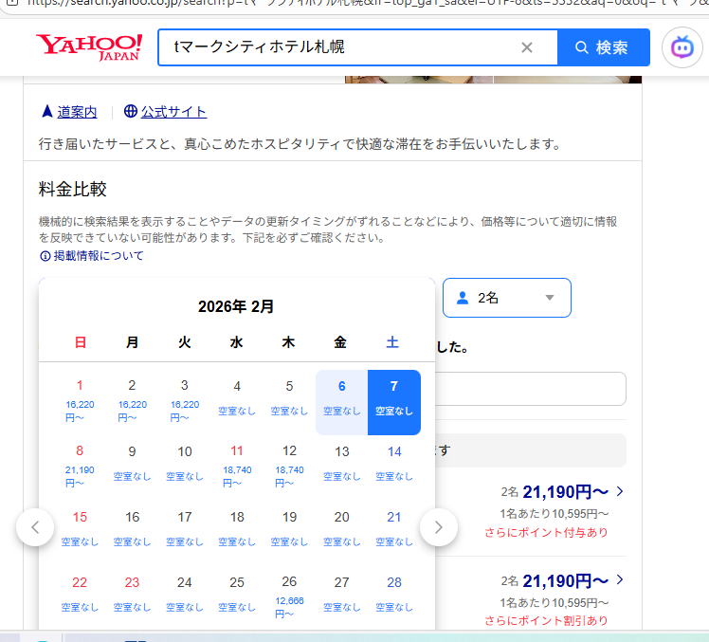This screenshot has height=642, width=709.
Task: Click the 2026年 2月 month heading
Action: (x=236, y=306)
